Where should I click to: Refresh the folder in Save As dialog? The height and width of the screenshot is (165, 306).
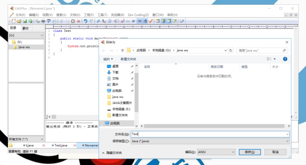coord(231,50)
